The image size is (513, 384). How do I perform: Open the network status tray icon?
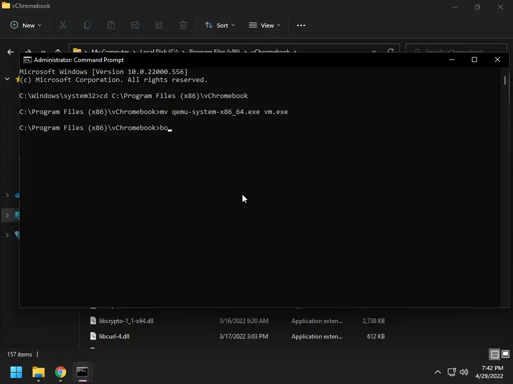pos(452,372)
